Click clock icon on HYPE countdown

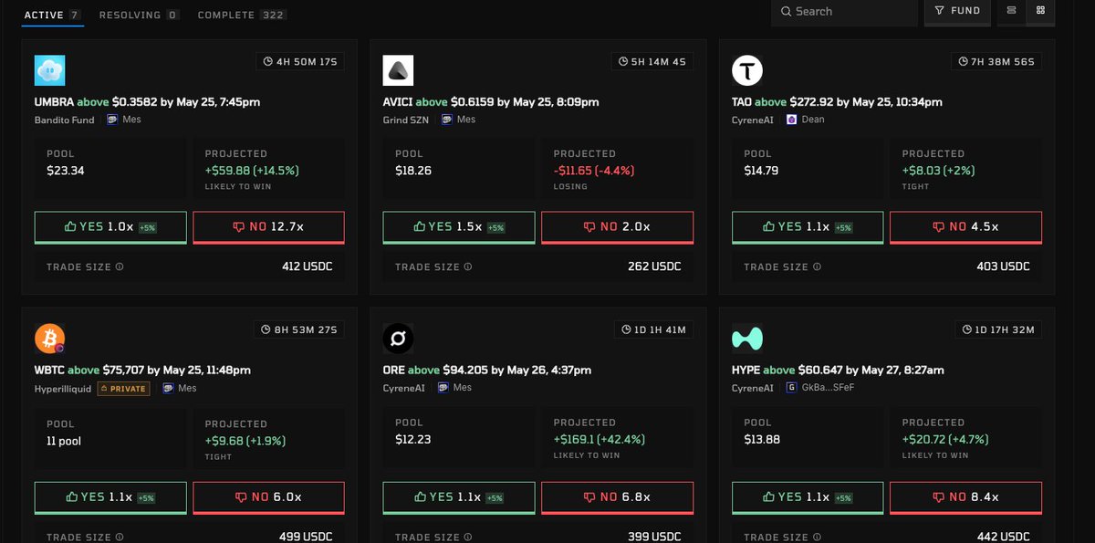pyautogui.click(x=968, y=329)
